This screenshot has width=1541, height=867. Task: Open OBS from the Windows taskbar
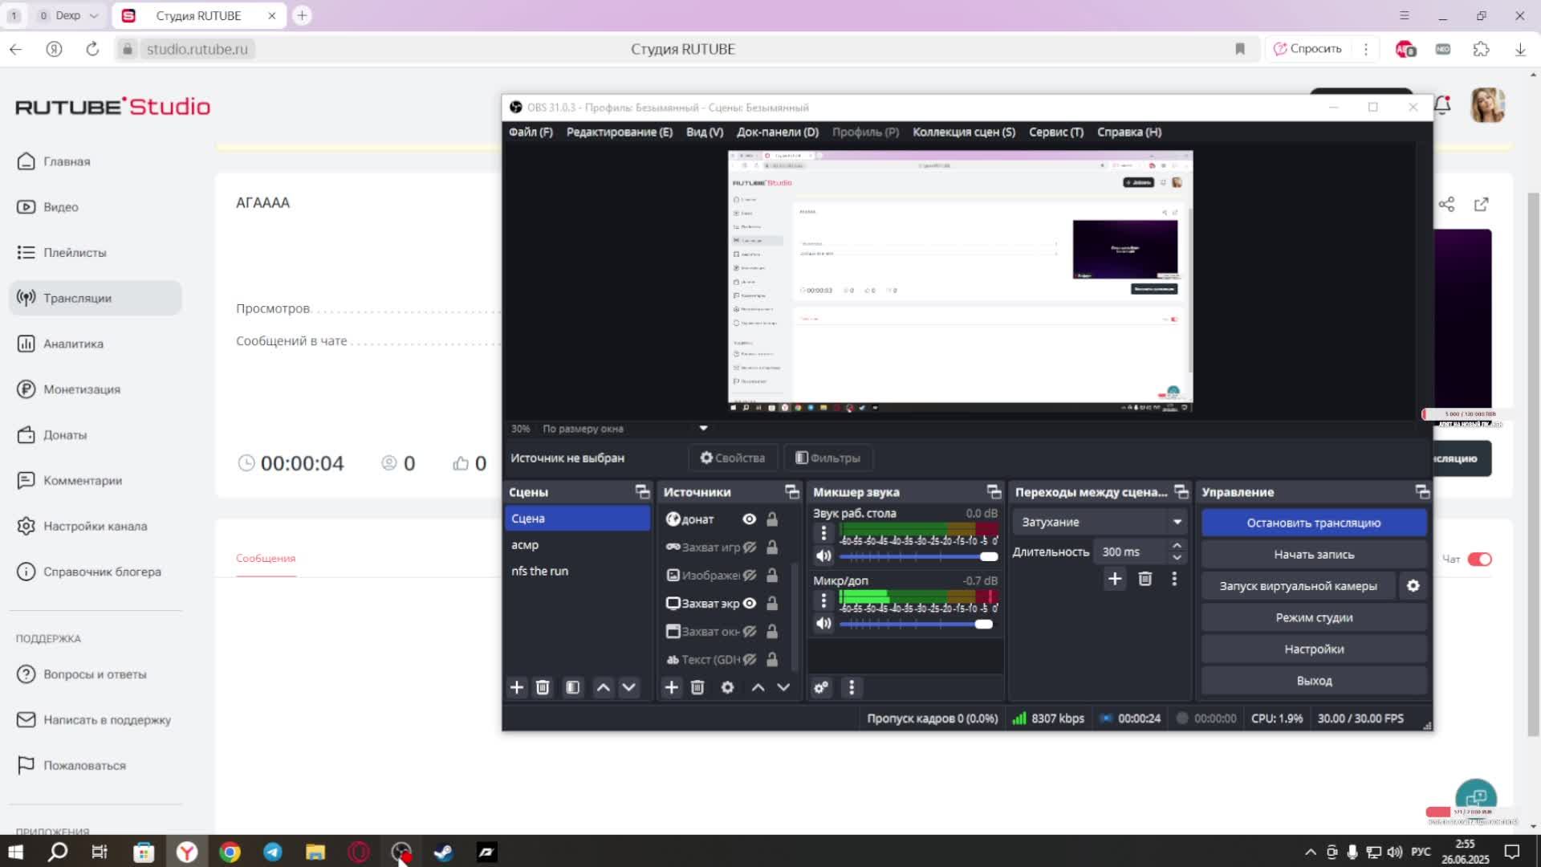[400, 852]
